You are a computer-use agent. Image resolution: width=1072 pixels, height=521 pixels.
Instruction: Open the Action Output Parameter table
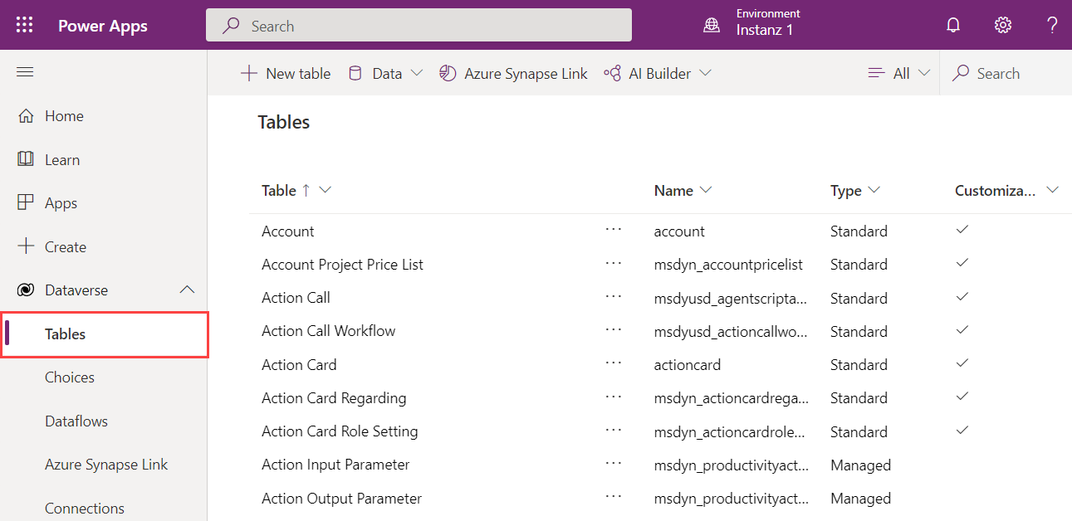point(341,498)
